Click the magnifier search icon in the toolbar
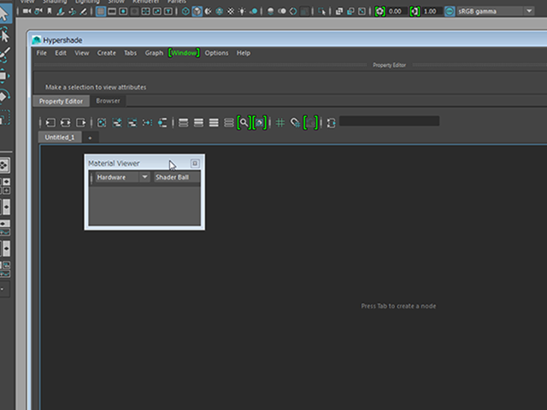This screenshot has width=547, height=410. pos(244,123)
